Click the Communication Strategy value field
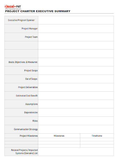This screenshot has width=118, height=161. (76, 129)
